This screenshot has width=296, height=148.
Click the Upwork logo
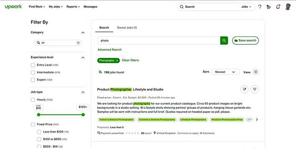coord(13,7)
